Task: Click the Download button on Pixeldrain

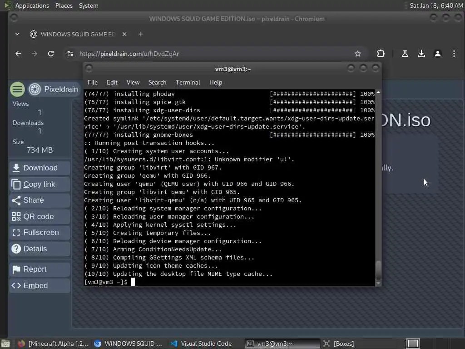Action: [x=40, y=168]
